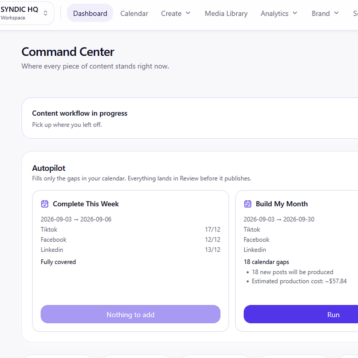Click the Tiktok row in Complete This Week
Viewport: 358px width, 358px height.
tap(130, 229)
